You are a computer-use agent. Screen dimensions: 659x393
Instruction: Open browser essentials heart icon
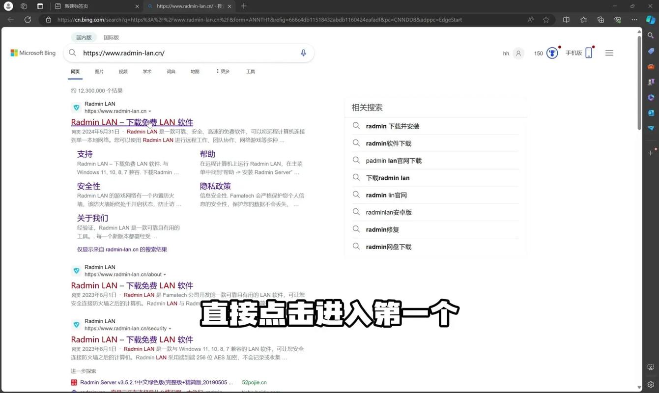pos(618,20)
